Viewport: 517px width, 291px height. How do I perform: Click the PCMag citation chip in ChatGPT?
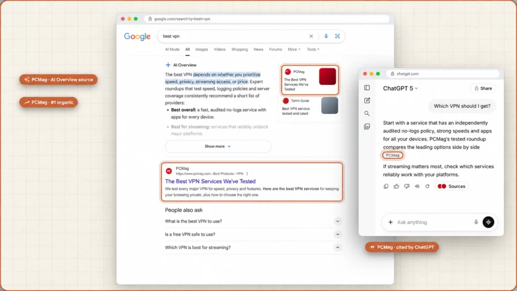click(x=392, y=155)
